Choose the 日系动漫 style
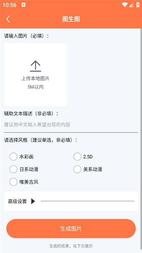The width and height of the screenshot is (142, 253). pyautogui.click(x=13, y=169)
